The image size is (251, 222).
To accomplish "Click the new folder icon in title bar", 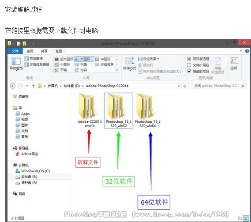I will pos(24,44).
